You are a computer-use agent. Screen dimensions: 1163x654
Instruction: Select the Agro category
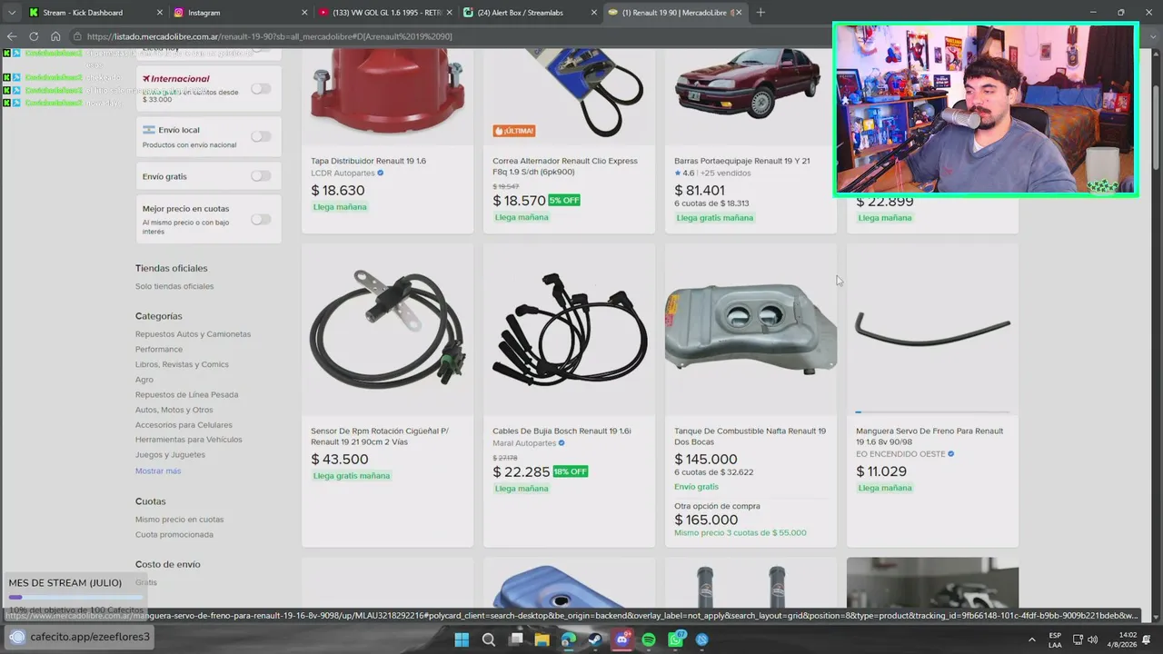(144, 380)
